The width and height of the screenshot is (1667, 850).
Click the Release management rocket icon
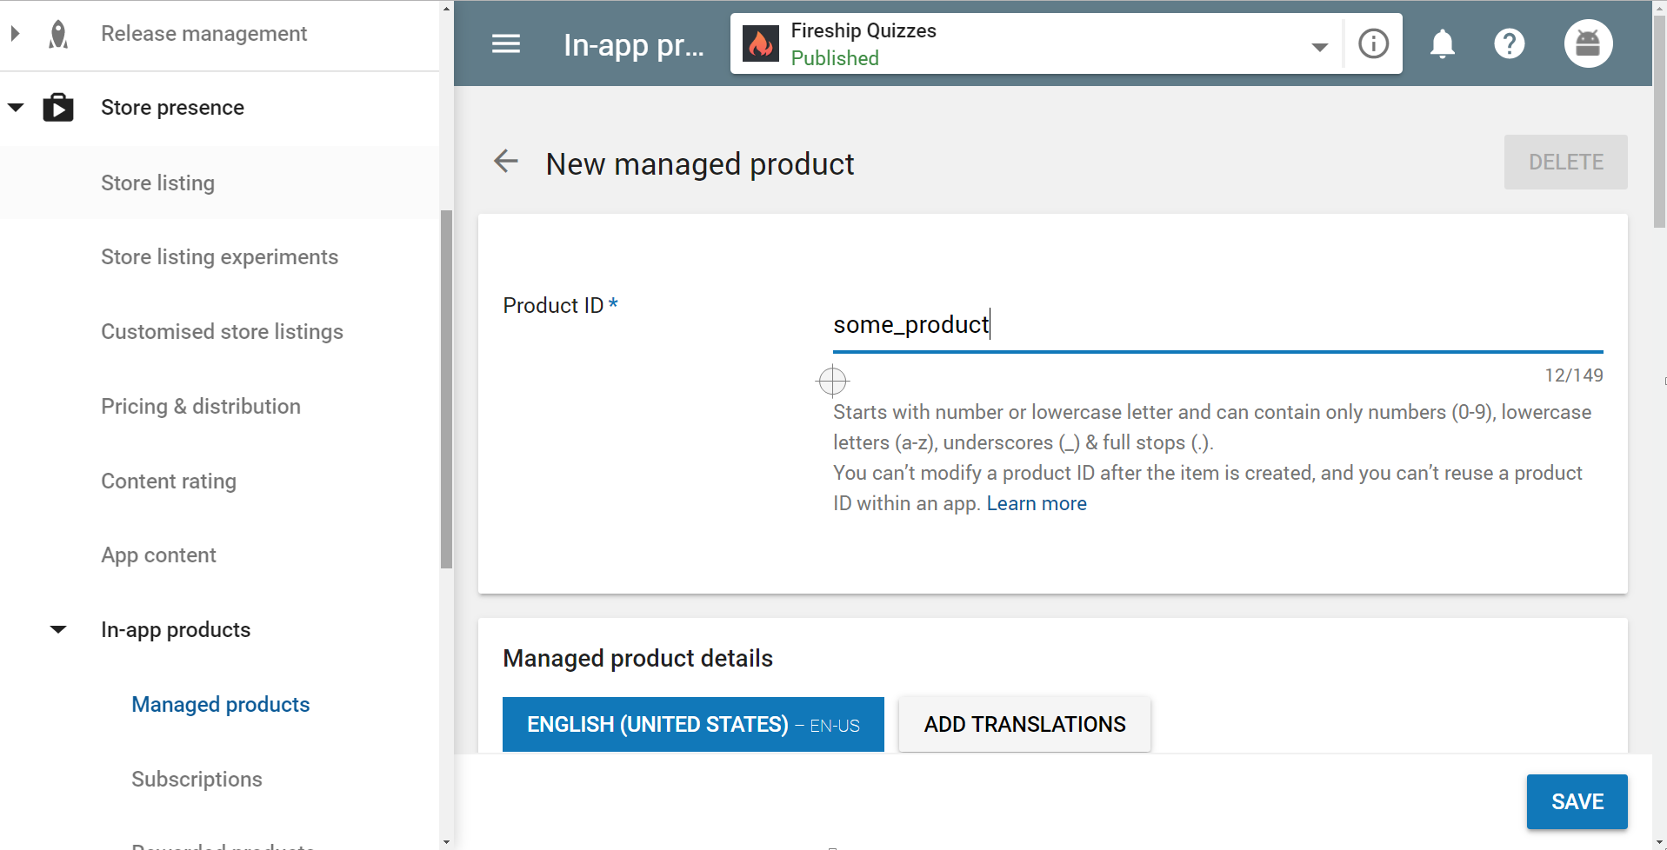[57, 34]
